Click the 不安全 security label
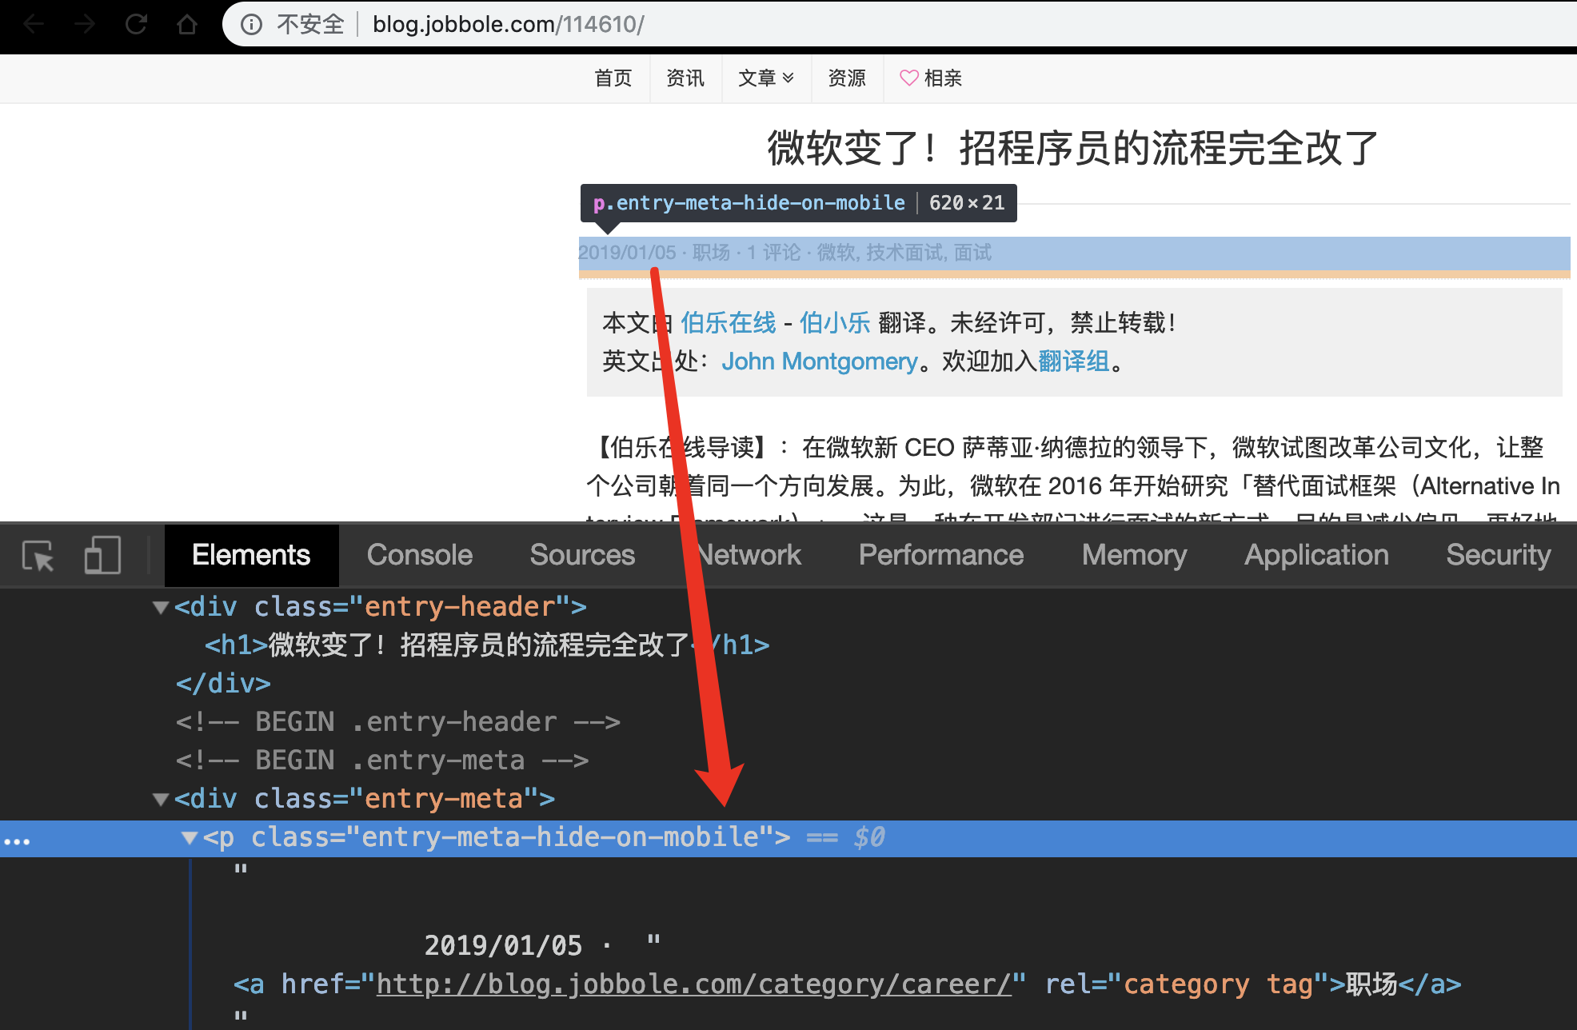 (x=310, y=25)
